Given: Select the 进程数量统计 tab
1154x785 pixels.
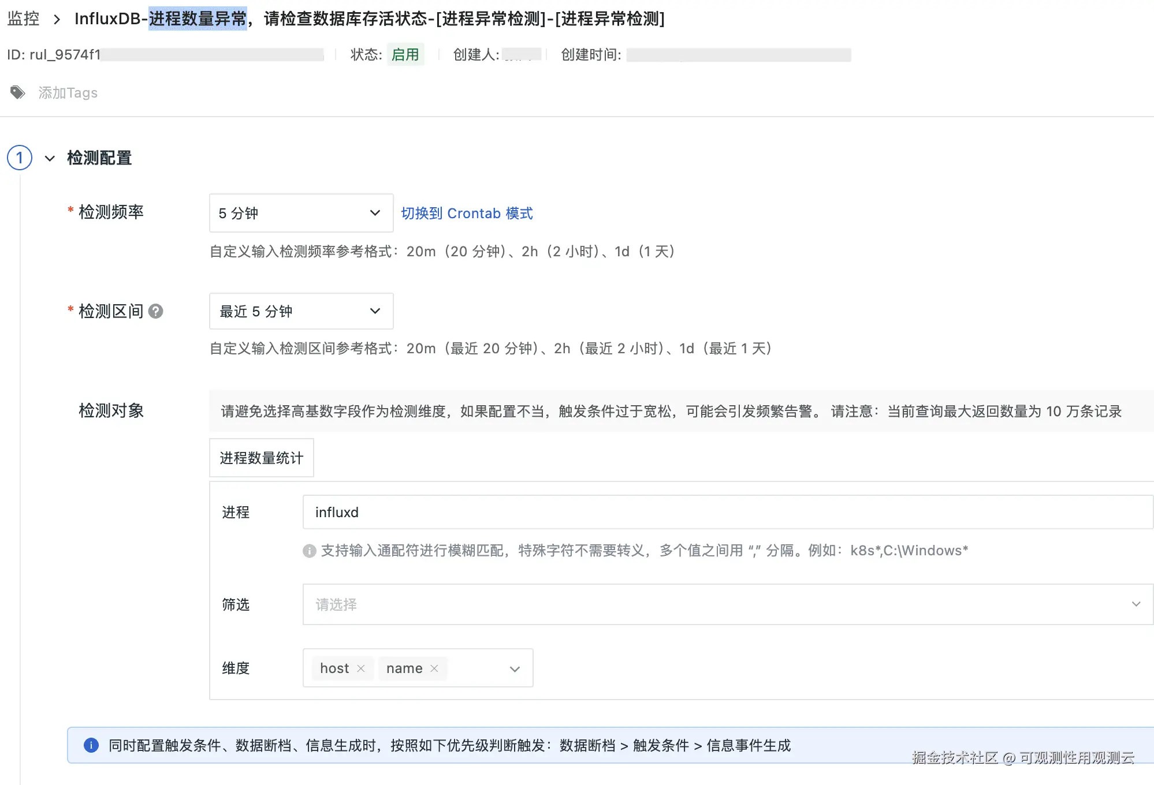Looking at the screenshot, I should click(261, 458).
